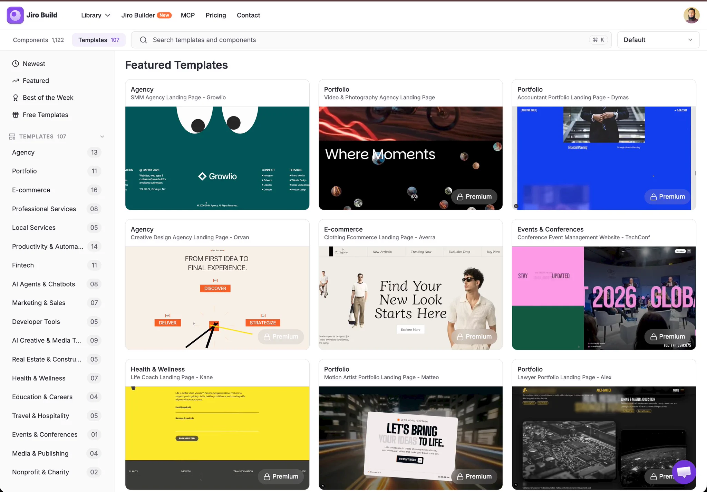707x492 pixels.
Task: Click the award ribbon icon beside Best of the Week
Action: tap(16, 98)
